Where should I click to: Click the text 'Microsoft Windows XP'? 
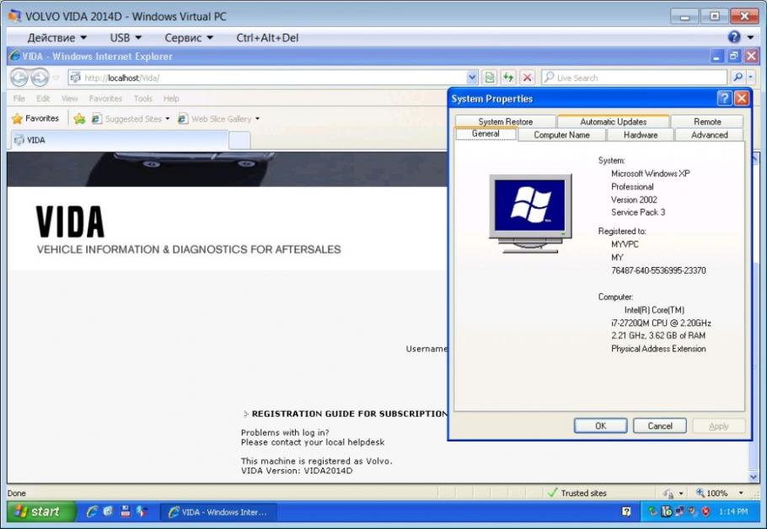click(651, 174)
